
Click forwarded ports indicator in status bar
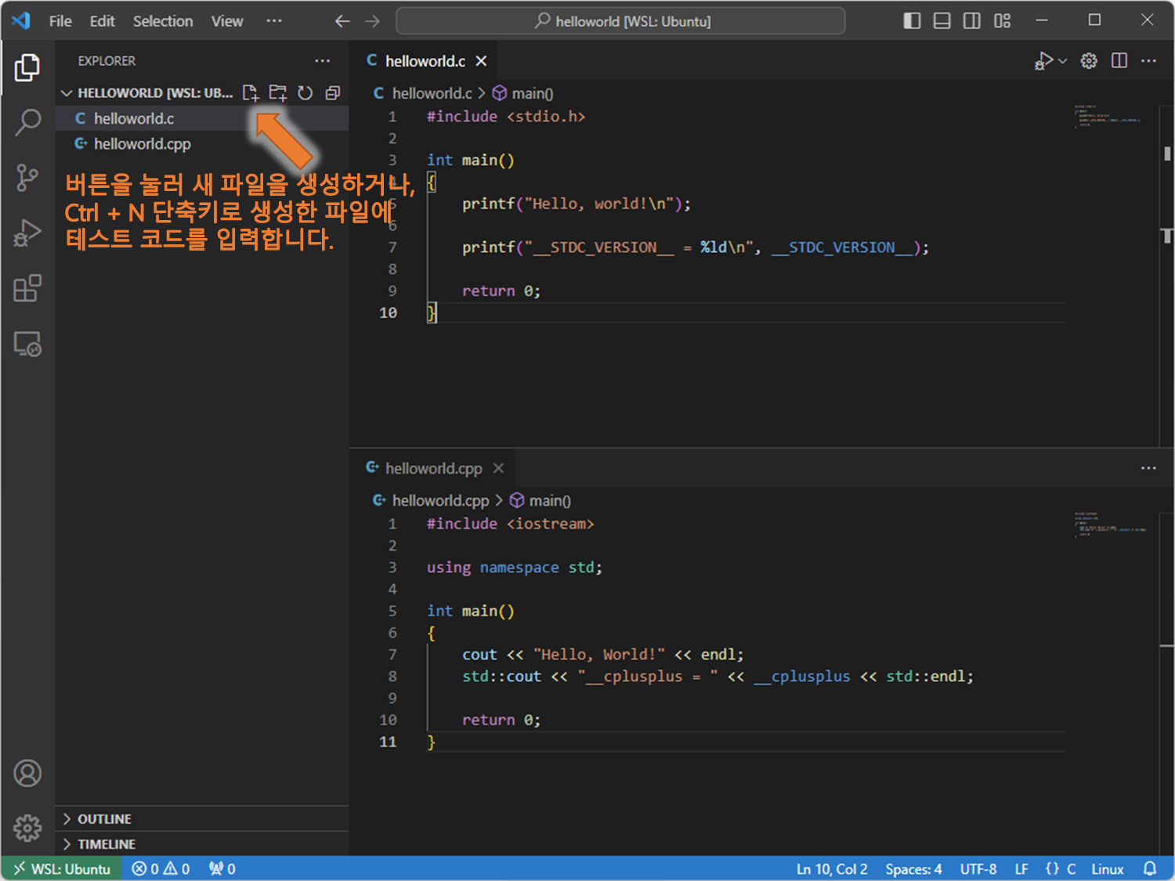point(222,868)
